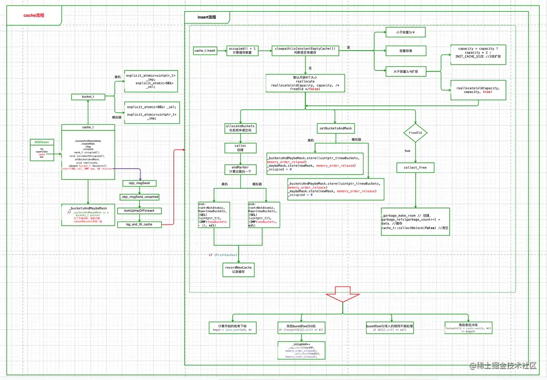Click the _garbage_make_room code box
This screenshot has height=380, width=547.
[415, 221]
